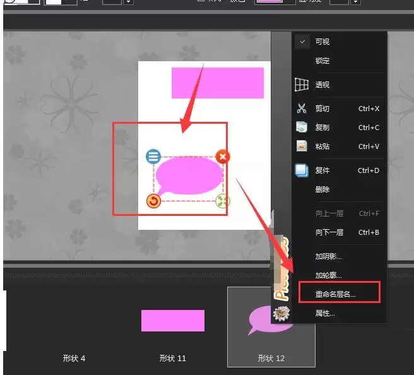
Task: Click the scissors icon for Cut
Action: coord(302,109)
